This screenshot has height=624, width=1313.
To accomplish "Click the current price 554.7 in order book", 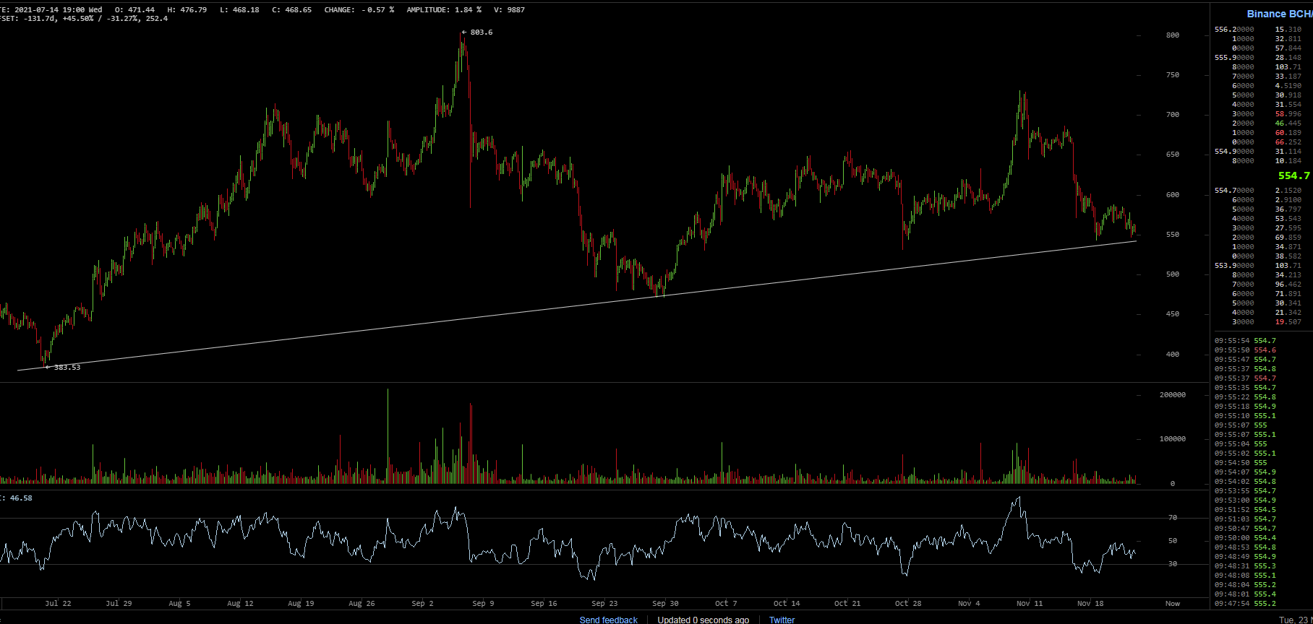I will 1293,175.
